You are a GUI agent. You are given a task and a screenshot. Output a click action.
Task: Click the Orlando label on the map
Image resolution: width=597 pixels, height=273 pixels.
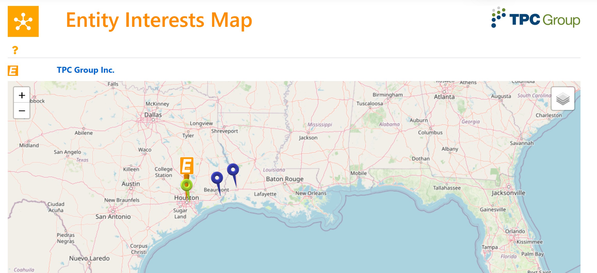(515, 231)
